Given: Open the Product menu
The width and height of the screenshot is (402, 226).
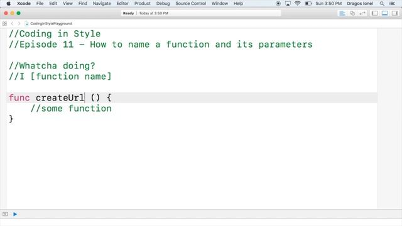Looking at the screenshot, I should tap(143, 4).
